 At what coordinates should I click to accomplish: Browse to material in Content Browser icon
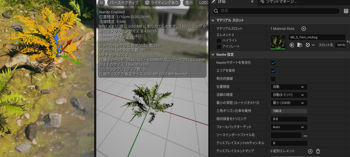pyautogui.click(x=299, y=45)
